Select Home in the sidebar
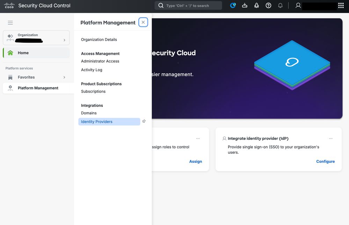Image resolution: width=349 pixels, height=225 pixels. [23, 53]
